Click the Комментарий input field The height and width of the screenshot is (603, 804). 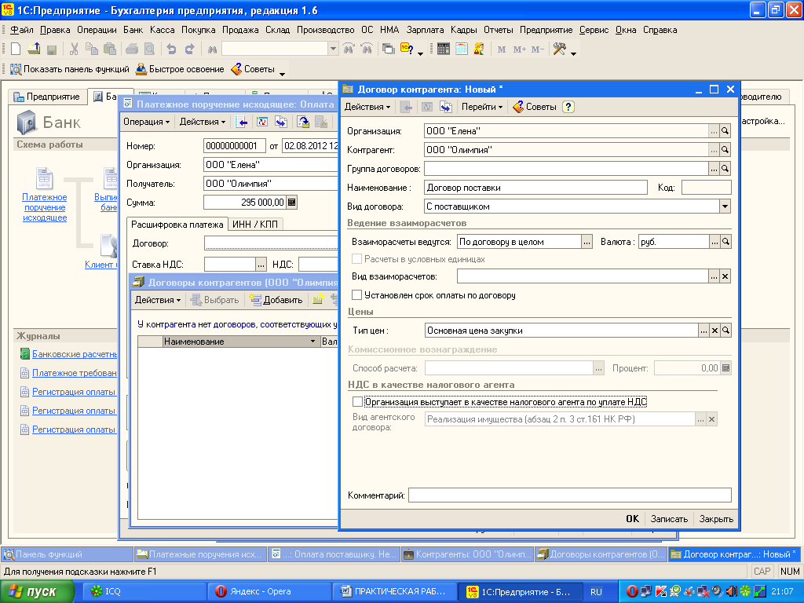click(570, 495)
